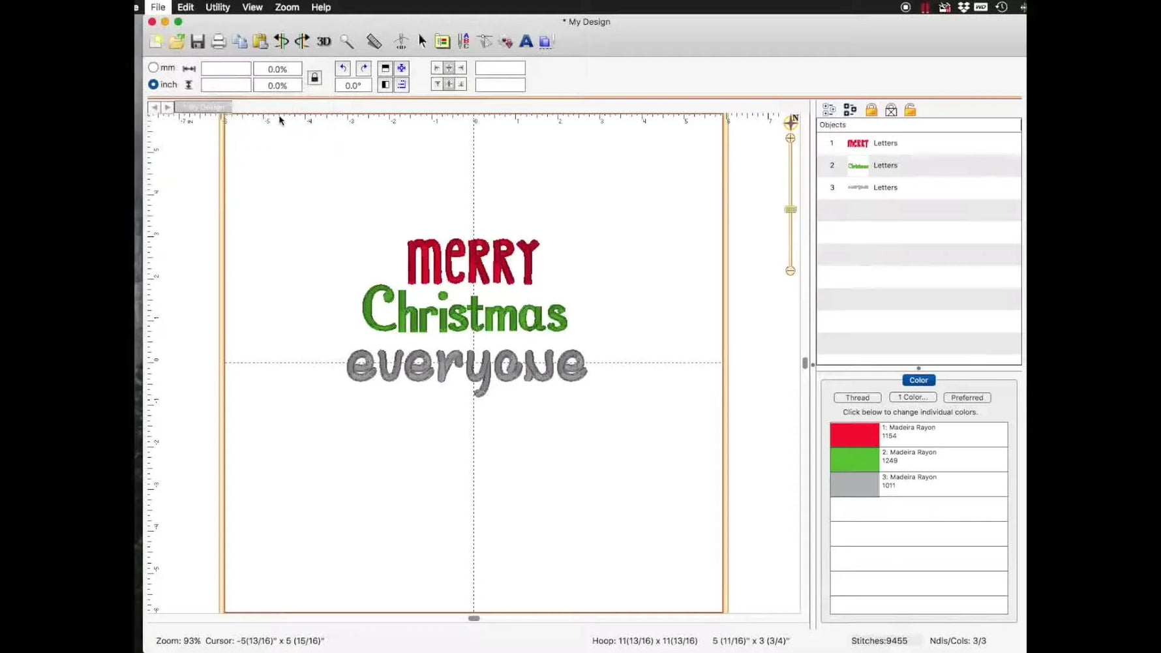Align objects to bottom edge
The width and height of the screenshot is (1161, 653).
pos(461,84)
